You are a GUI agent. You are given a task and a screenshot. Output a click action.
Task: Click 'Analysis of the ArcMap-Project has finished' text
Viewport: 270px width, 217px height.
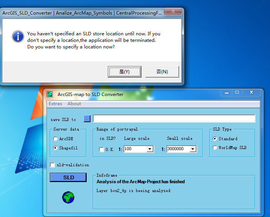pos(140,182)
